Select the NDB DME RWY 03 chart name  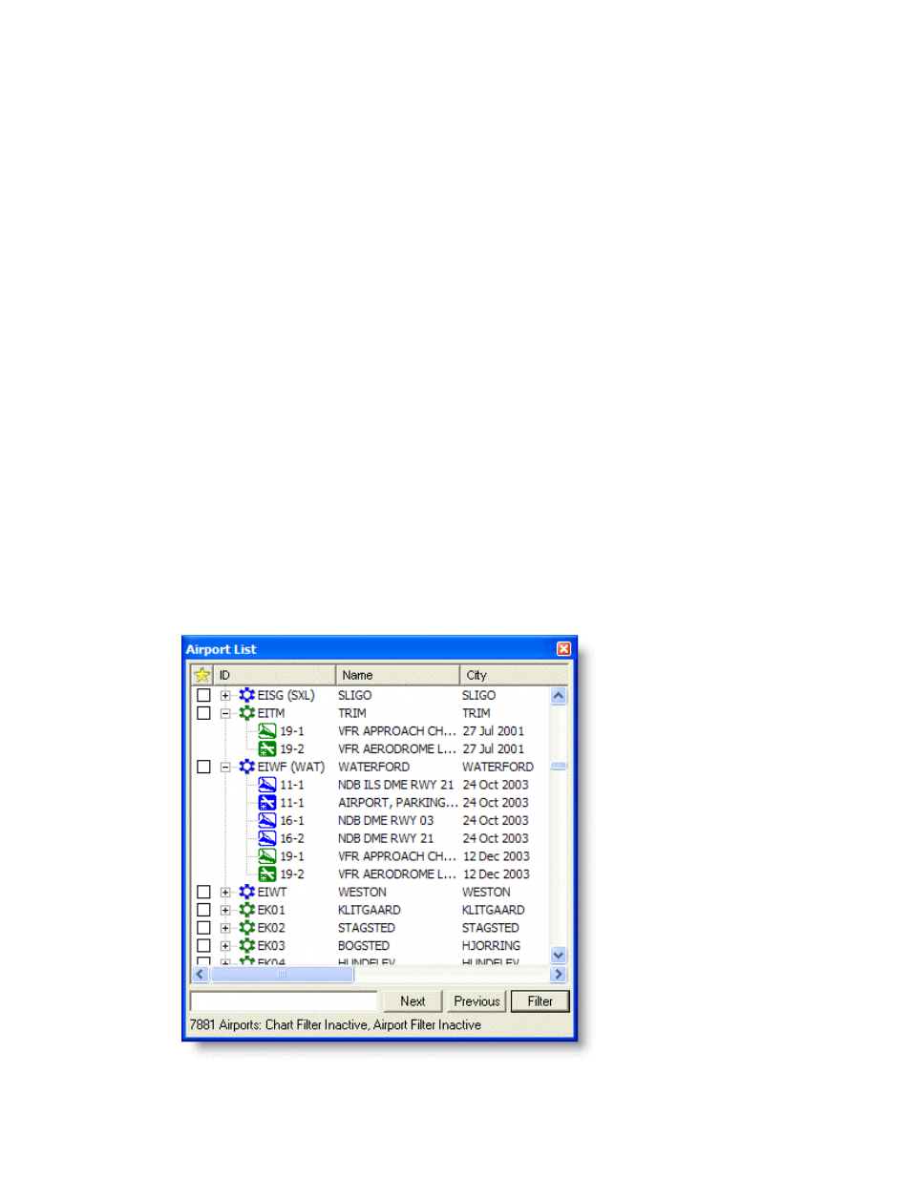[386, 821]
